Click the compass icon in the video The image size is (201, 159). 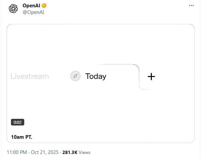click(75, 76)
